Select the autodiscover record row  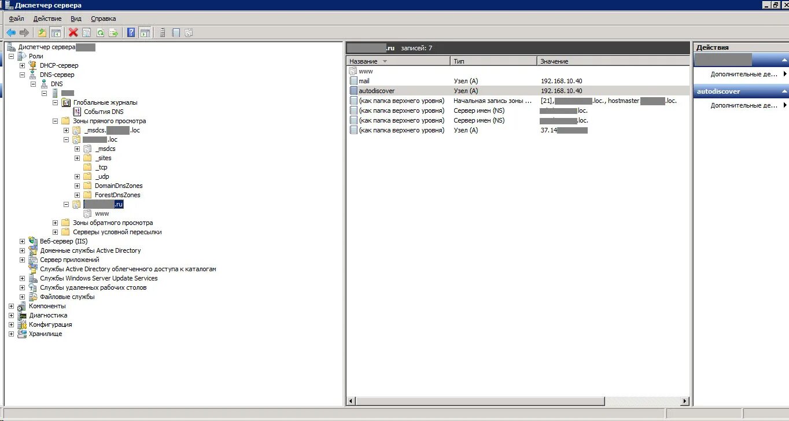(519, 91)
